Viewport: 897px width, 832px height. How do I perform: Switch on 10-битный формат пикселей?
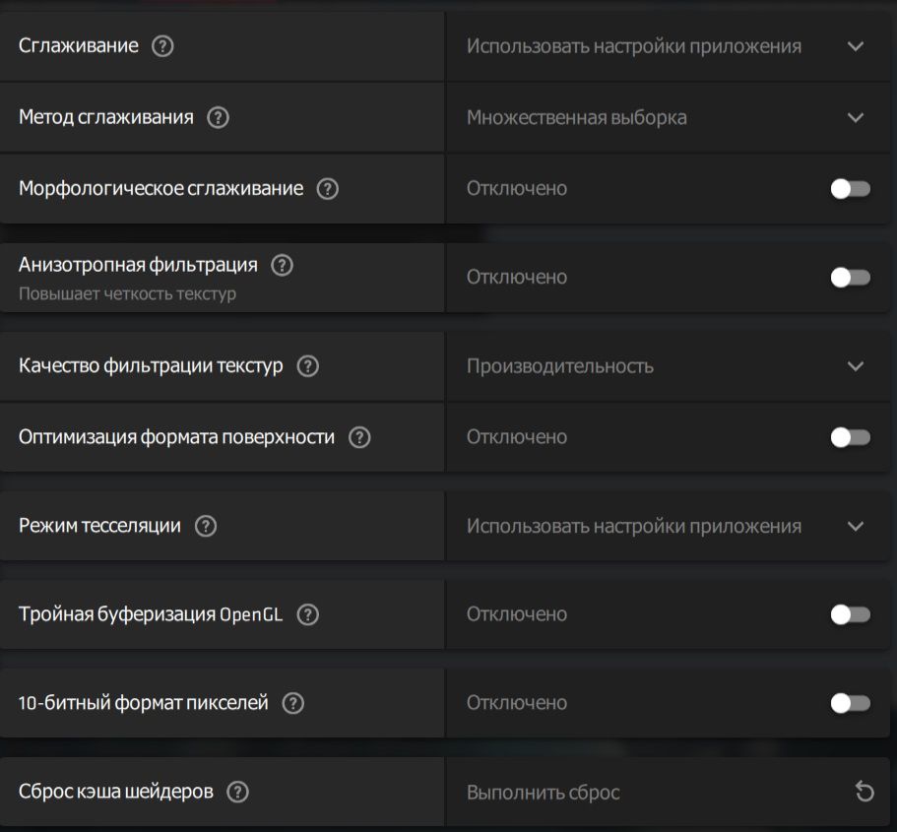click(x=850, y=703)
